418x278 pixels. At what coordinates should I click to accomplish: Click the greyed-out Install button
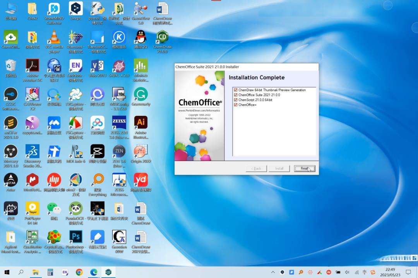point(279,168)
